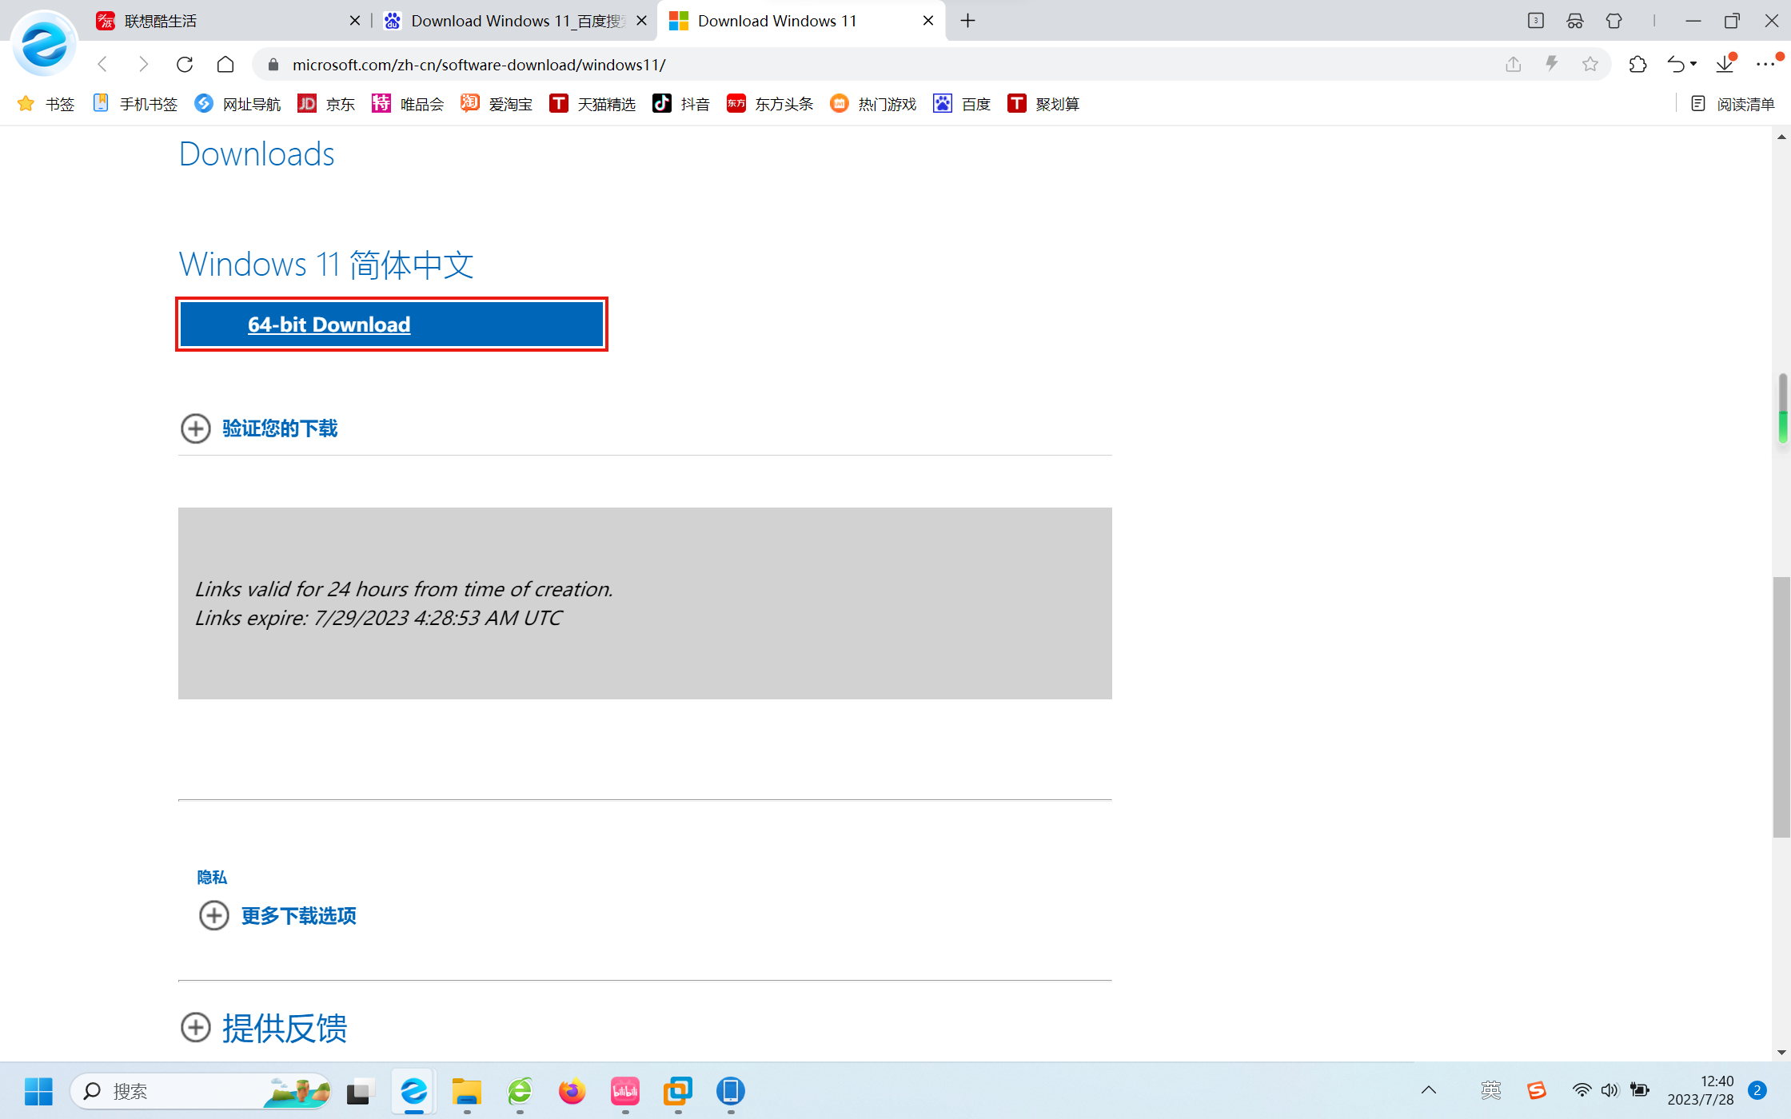This screenshot has height=1119, width=1791.
Task: Open the extensions puzzle icon
Action: tap(1637, 64)
